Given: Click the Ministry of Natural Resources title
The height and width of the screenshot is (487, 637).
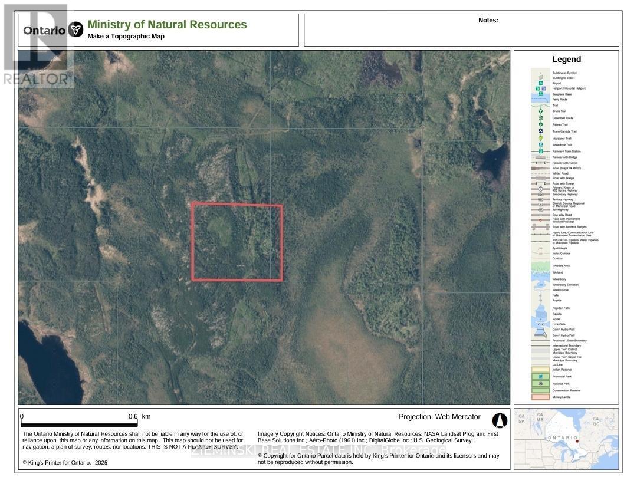Looking at the screenshot, I should [x=167, y=24].
